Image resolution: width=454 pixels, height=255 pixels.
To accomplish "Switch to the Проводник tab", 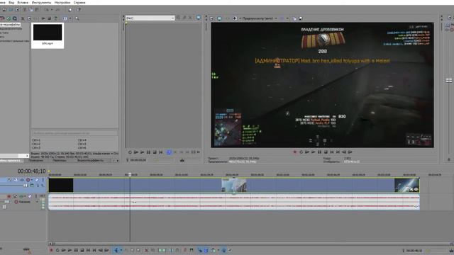I will tap(36, 161).
